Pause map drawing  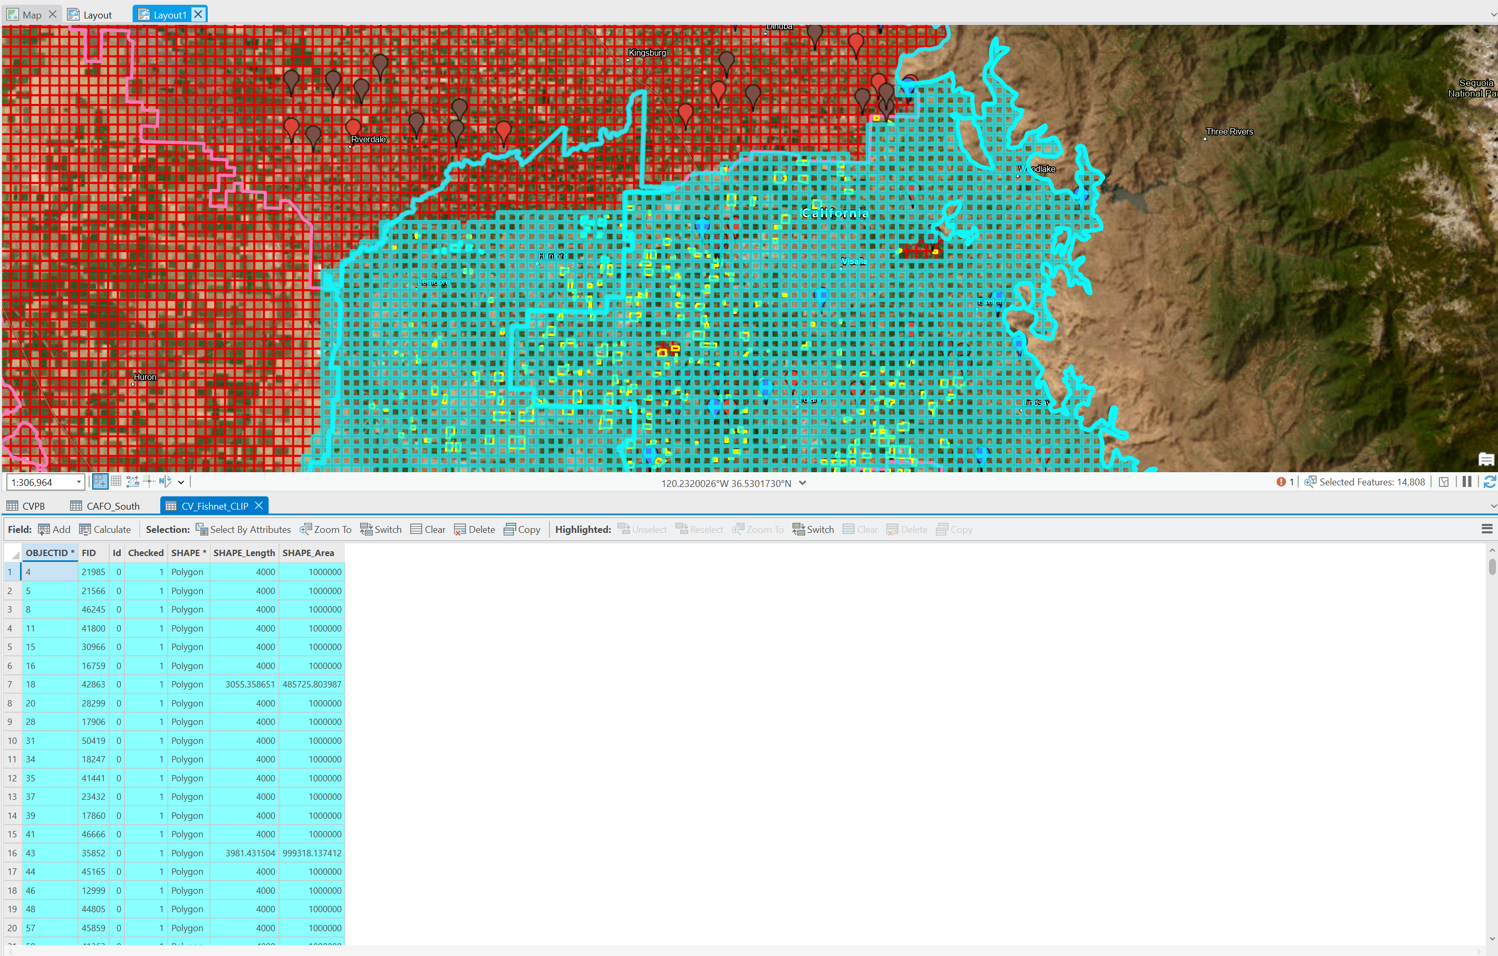[x=1467, y=482]
